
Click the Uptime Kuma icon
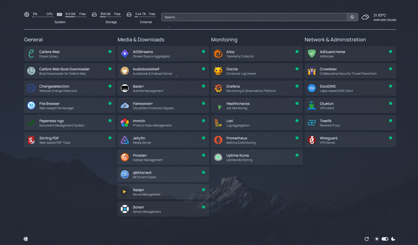click(218, 157)
